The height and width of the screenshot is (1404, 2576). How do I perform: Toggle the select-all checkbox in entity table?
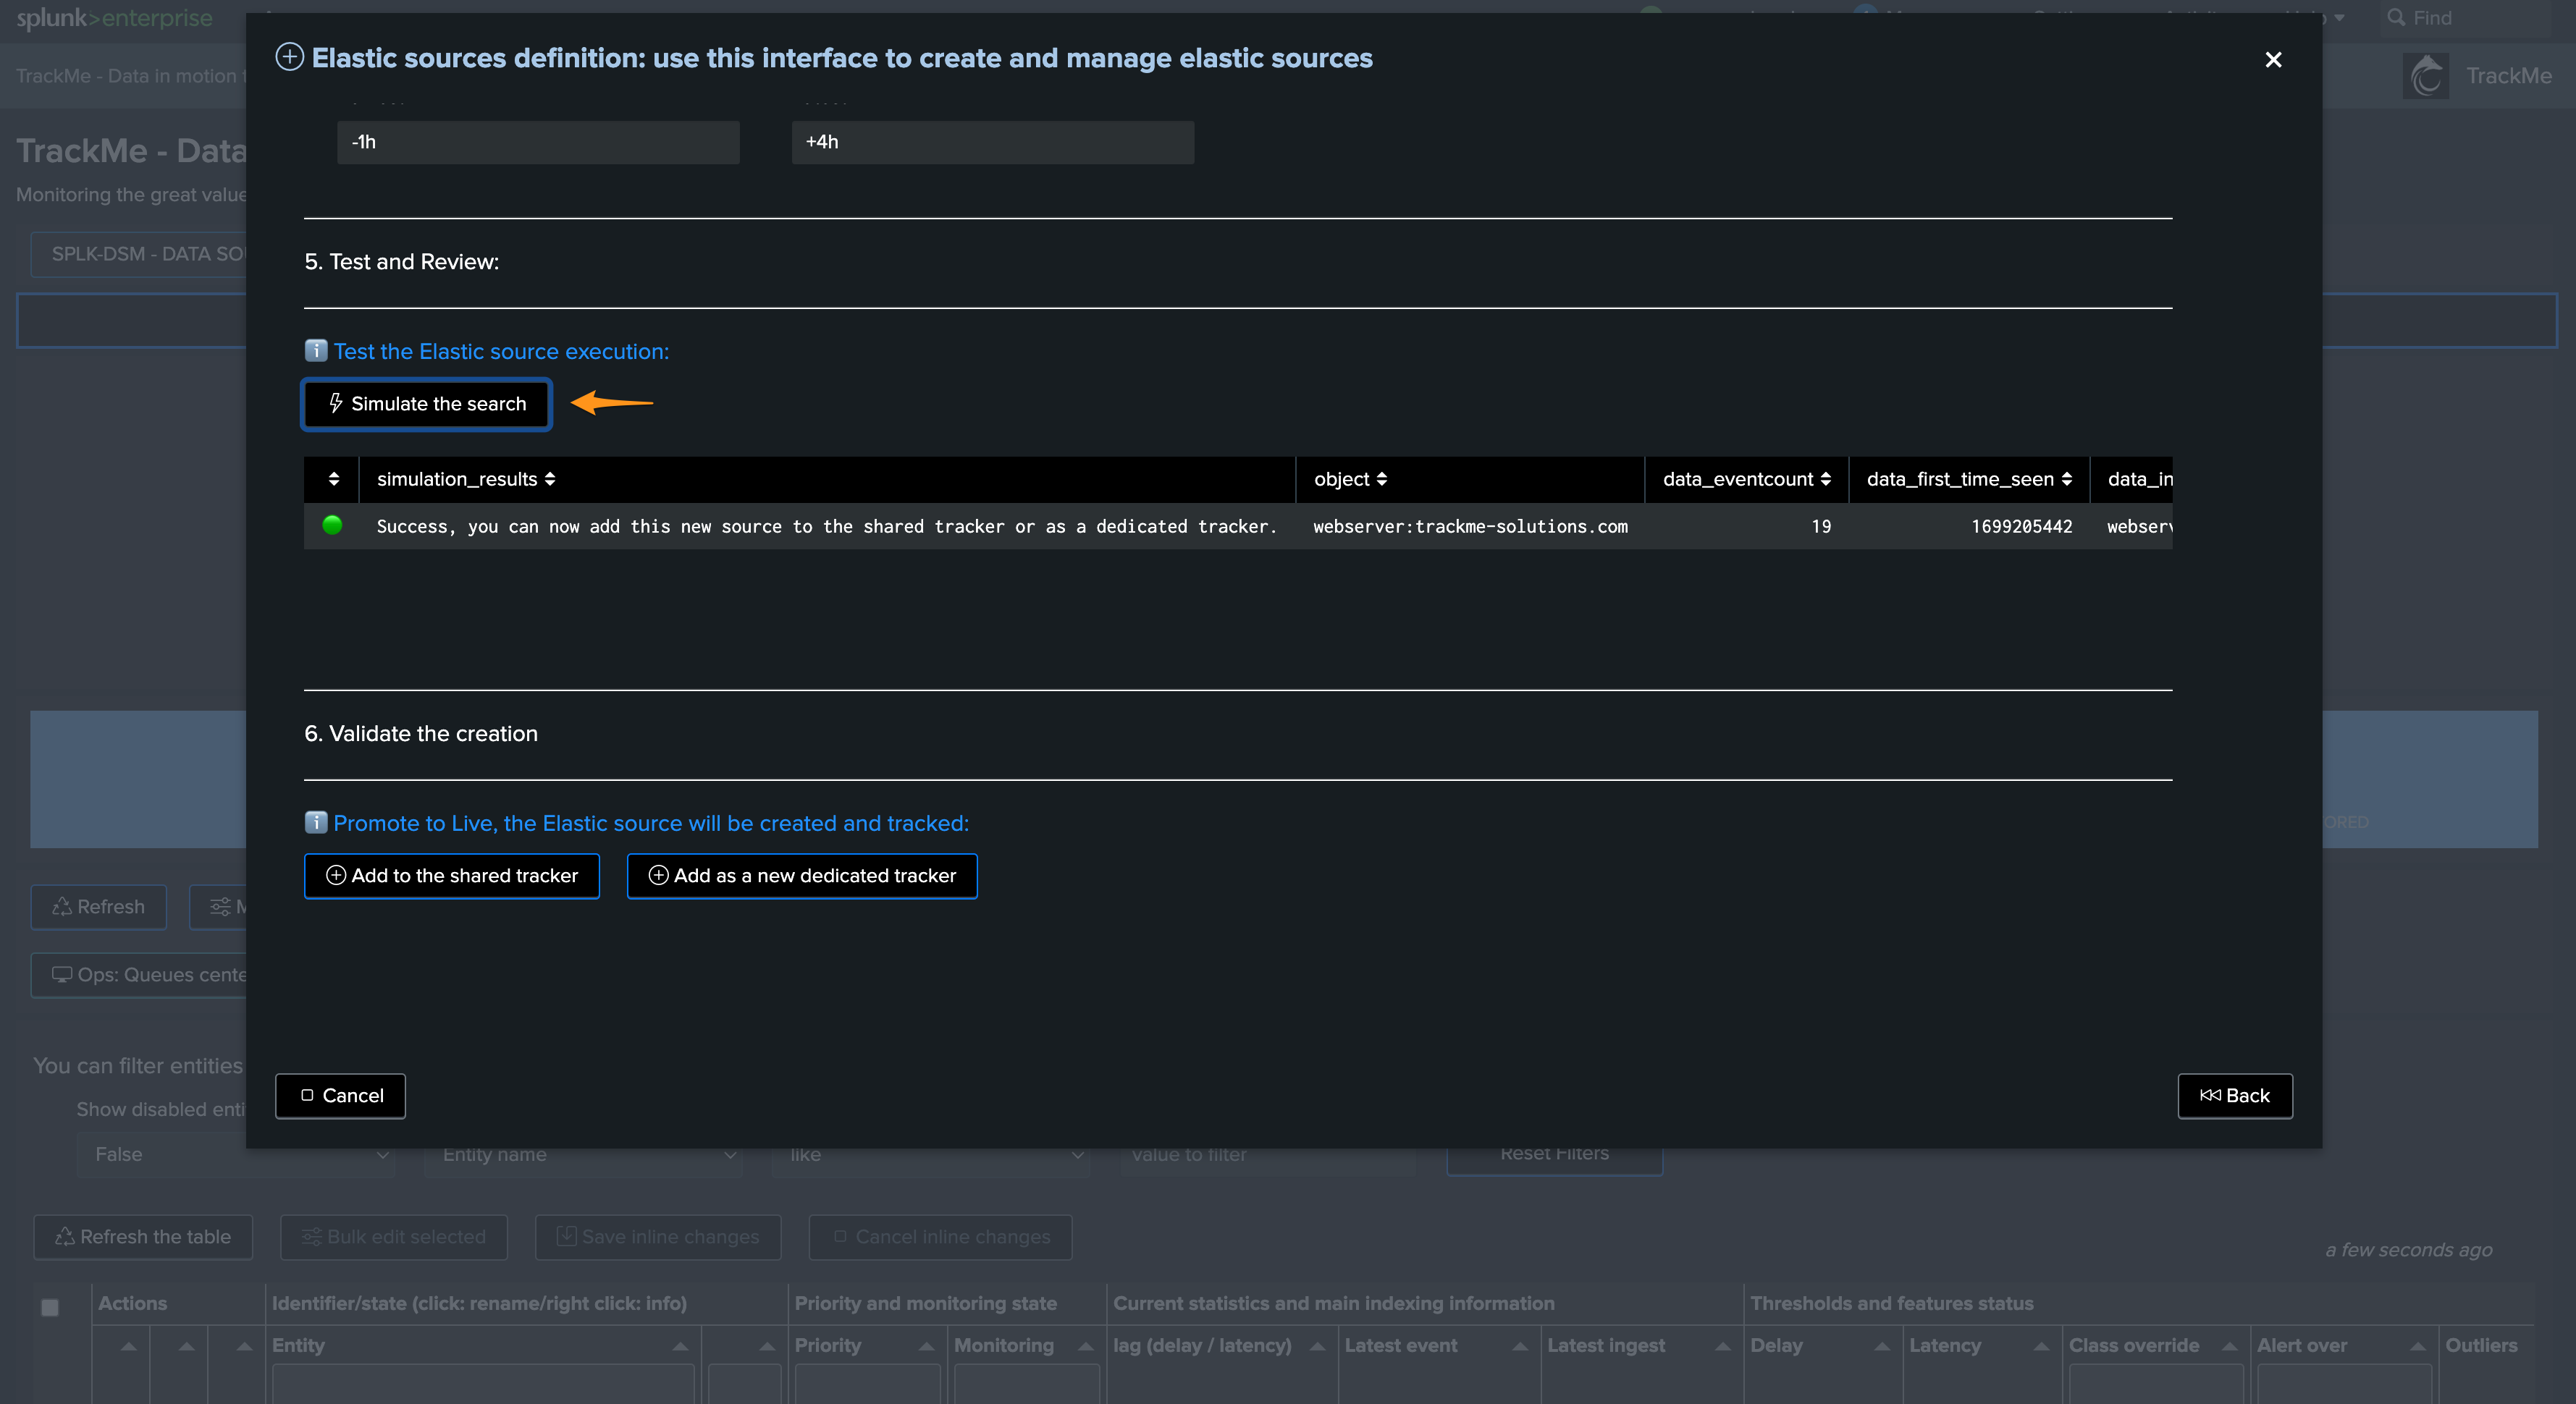coord(50,1306)
